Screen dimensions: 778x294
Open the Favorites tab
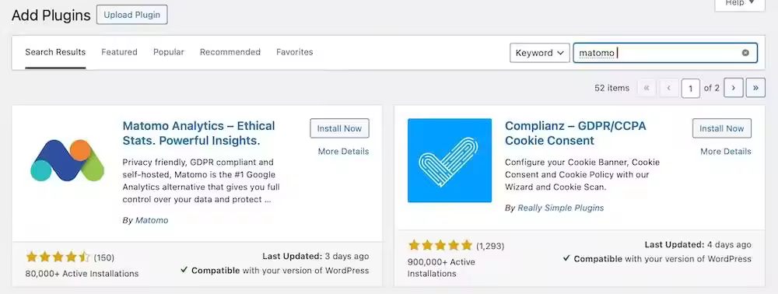tap(295, 52)
